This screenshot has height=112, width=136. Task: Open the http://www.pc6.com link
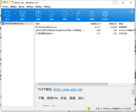click(68, 89)
